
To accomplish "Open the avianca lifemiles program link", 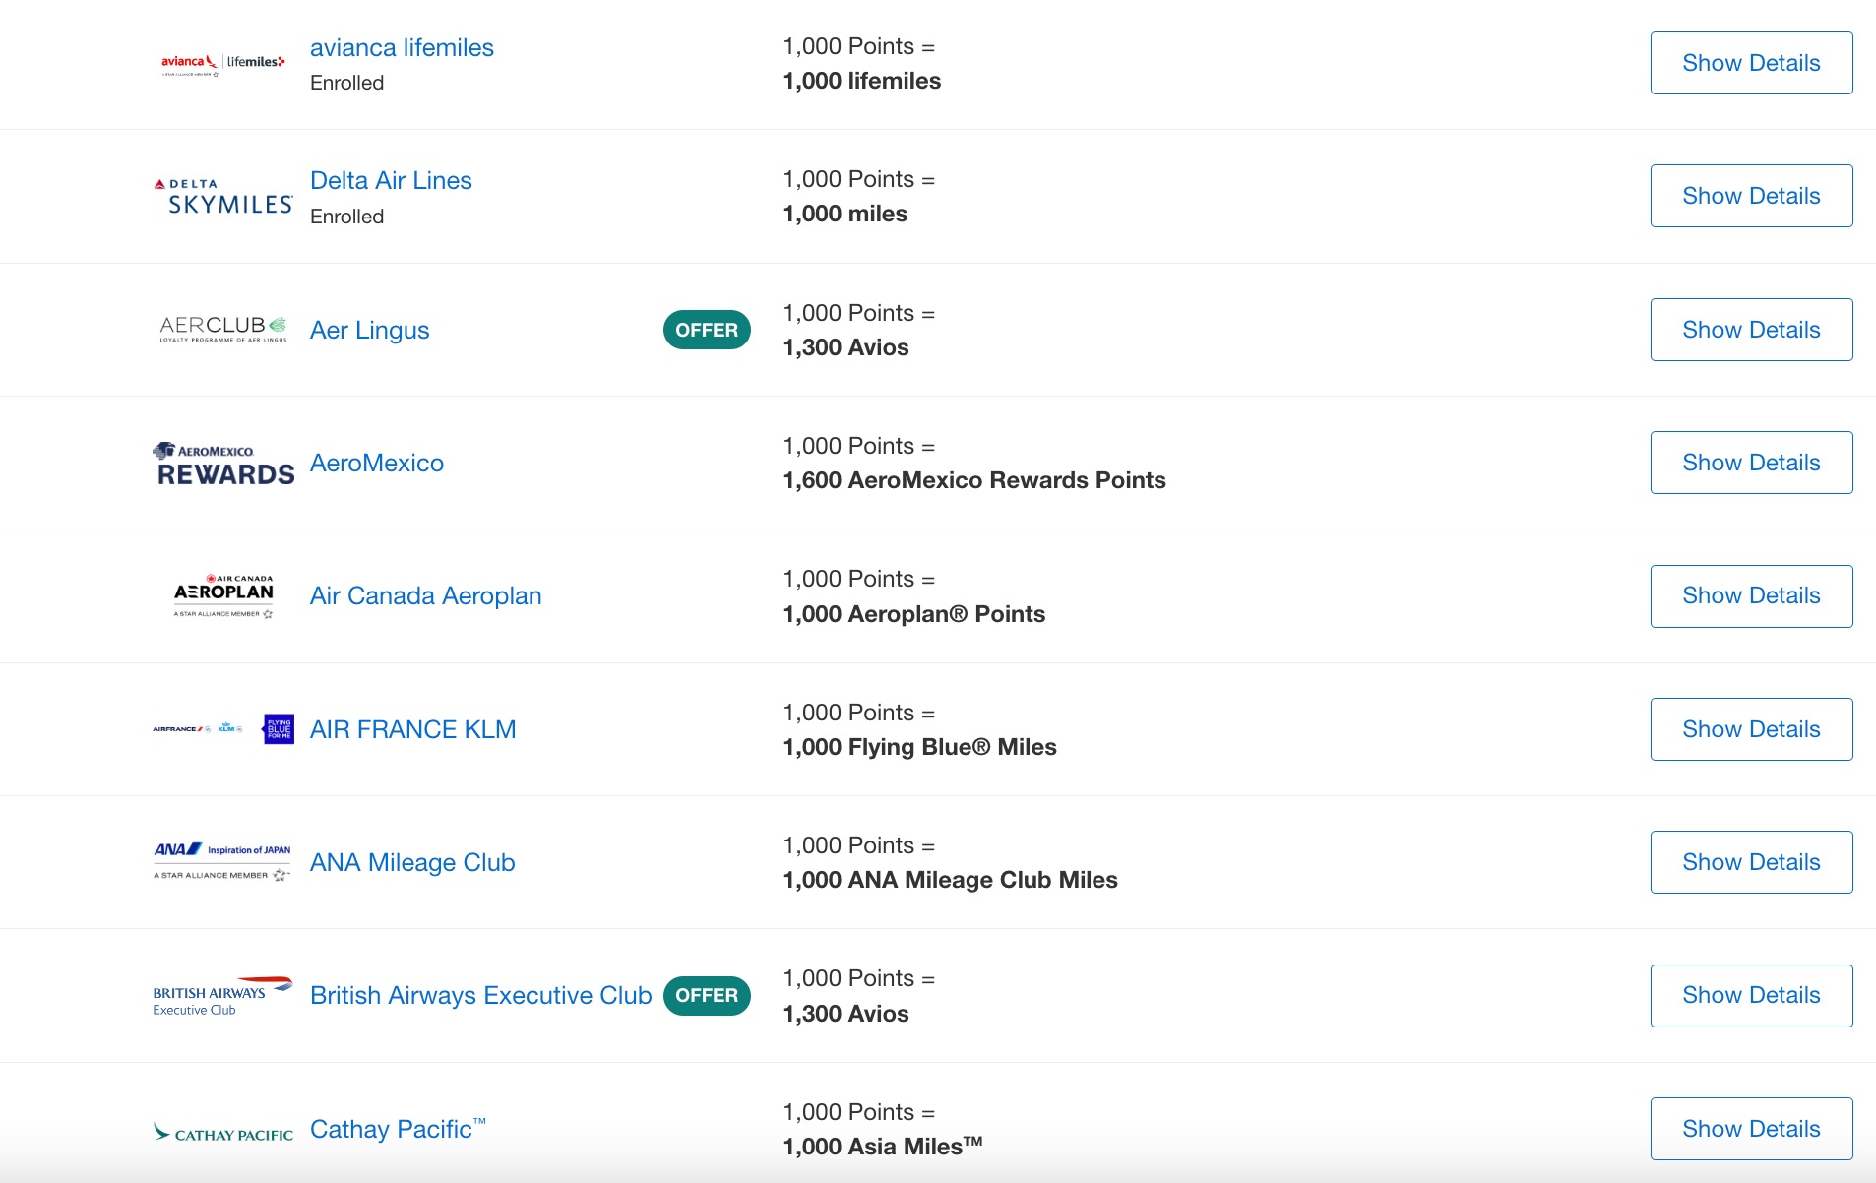I will 402,47.
